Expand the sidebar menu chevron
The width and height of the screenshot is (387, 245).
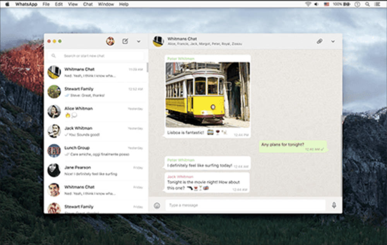coord(139,41)
